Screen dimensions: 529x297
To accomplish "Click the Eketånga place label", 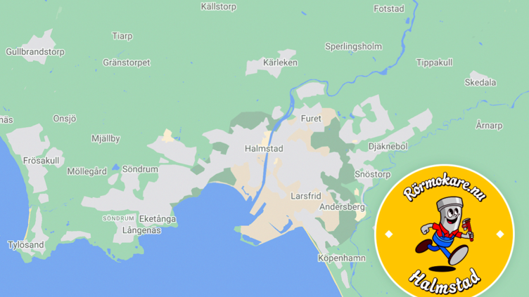I will point(158,219).
